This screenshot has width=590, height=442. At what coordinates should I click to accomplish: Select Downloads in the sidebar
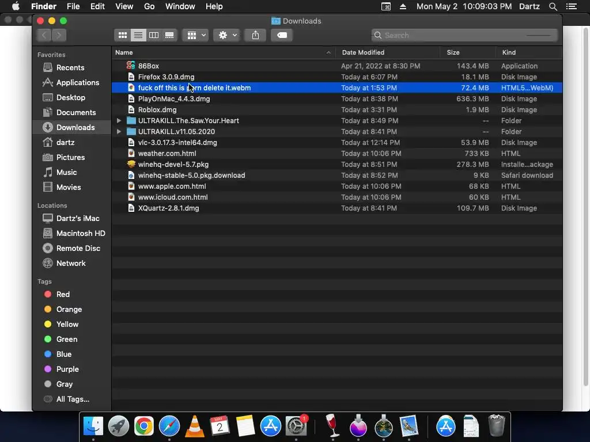click(71, 127)
